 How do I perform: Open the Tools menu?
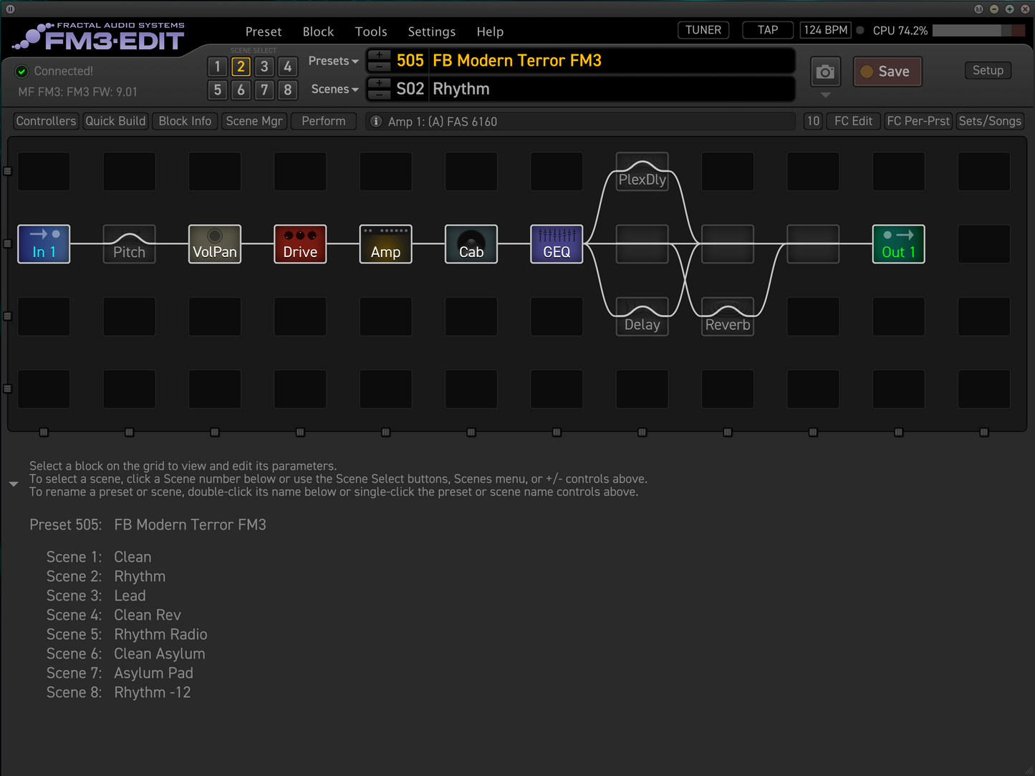(x=370, y=31)
